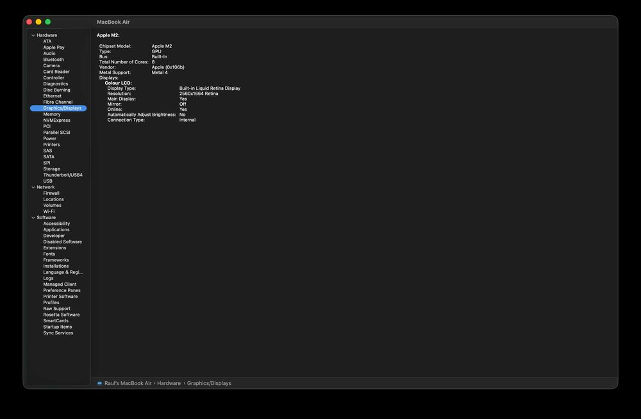Click Raul's MacBook Air in path bar

click(128, 383)
